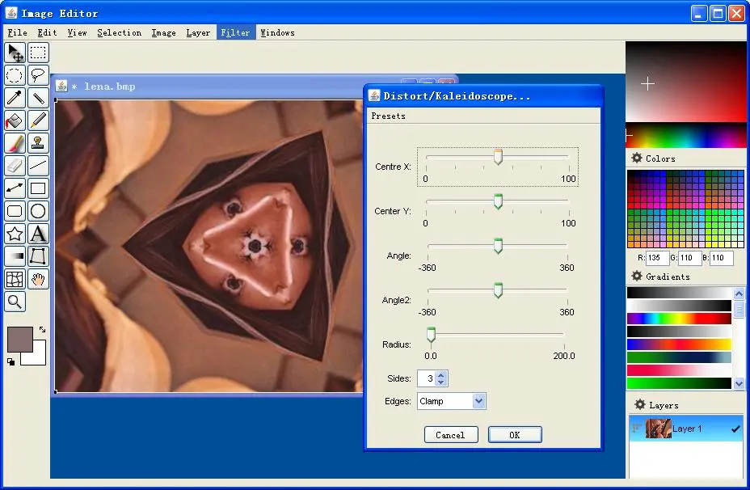Screen dimensions: 750x490
Task: Open the Windows menu
Action: (277, 32)
